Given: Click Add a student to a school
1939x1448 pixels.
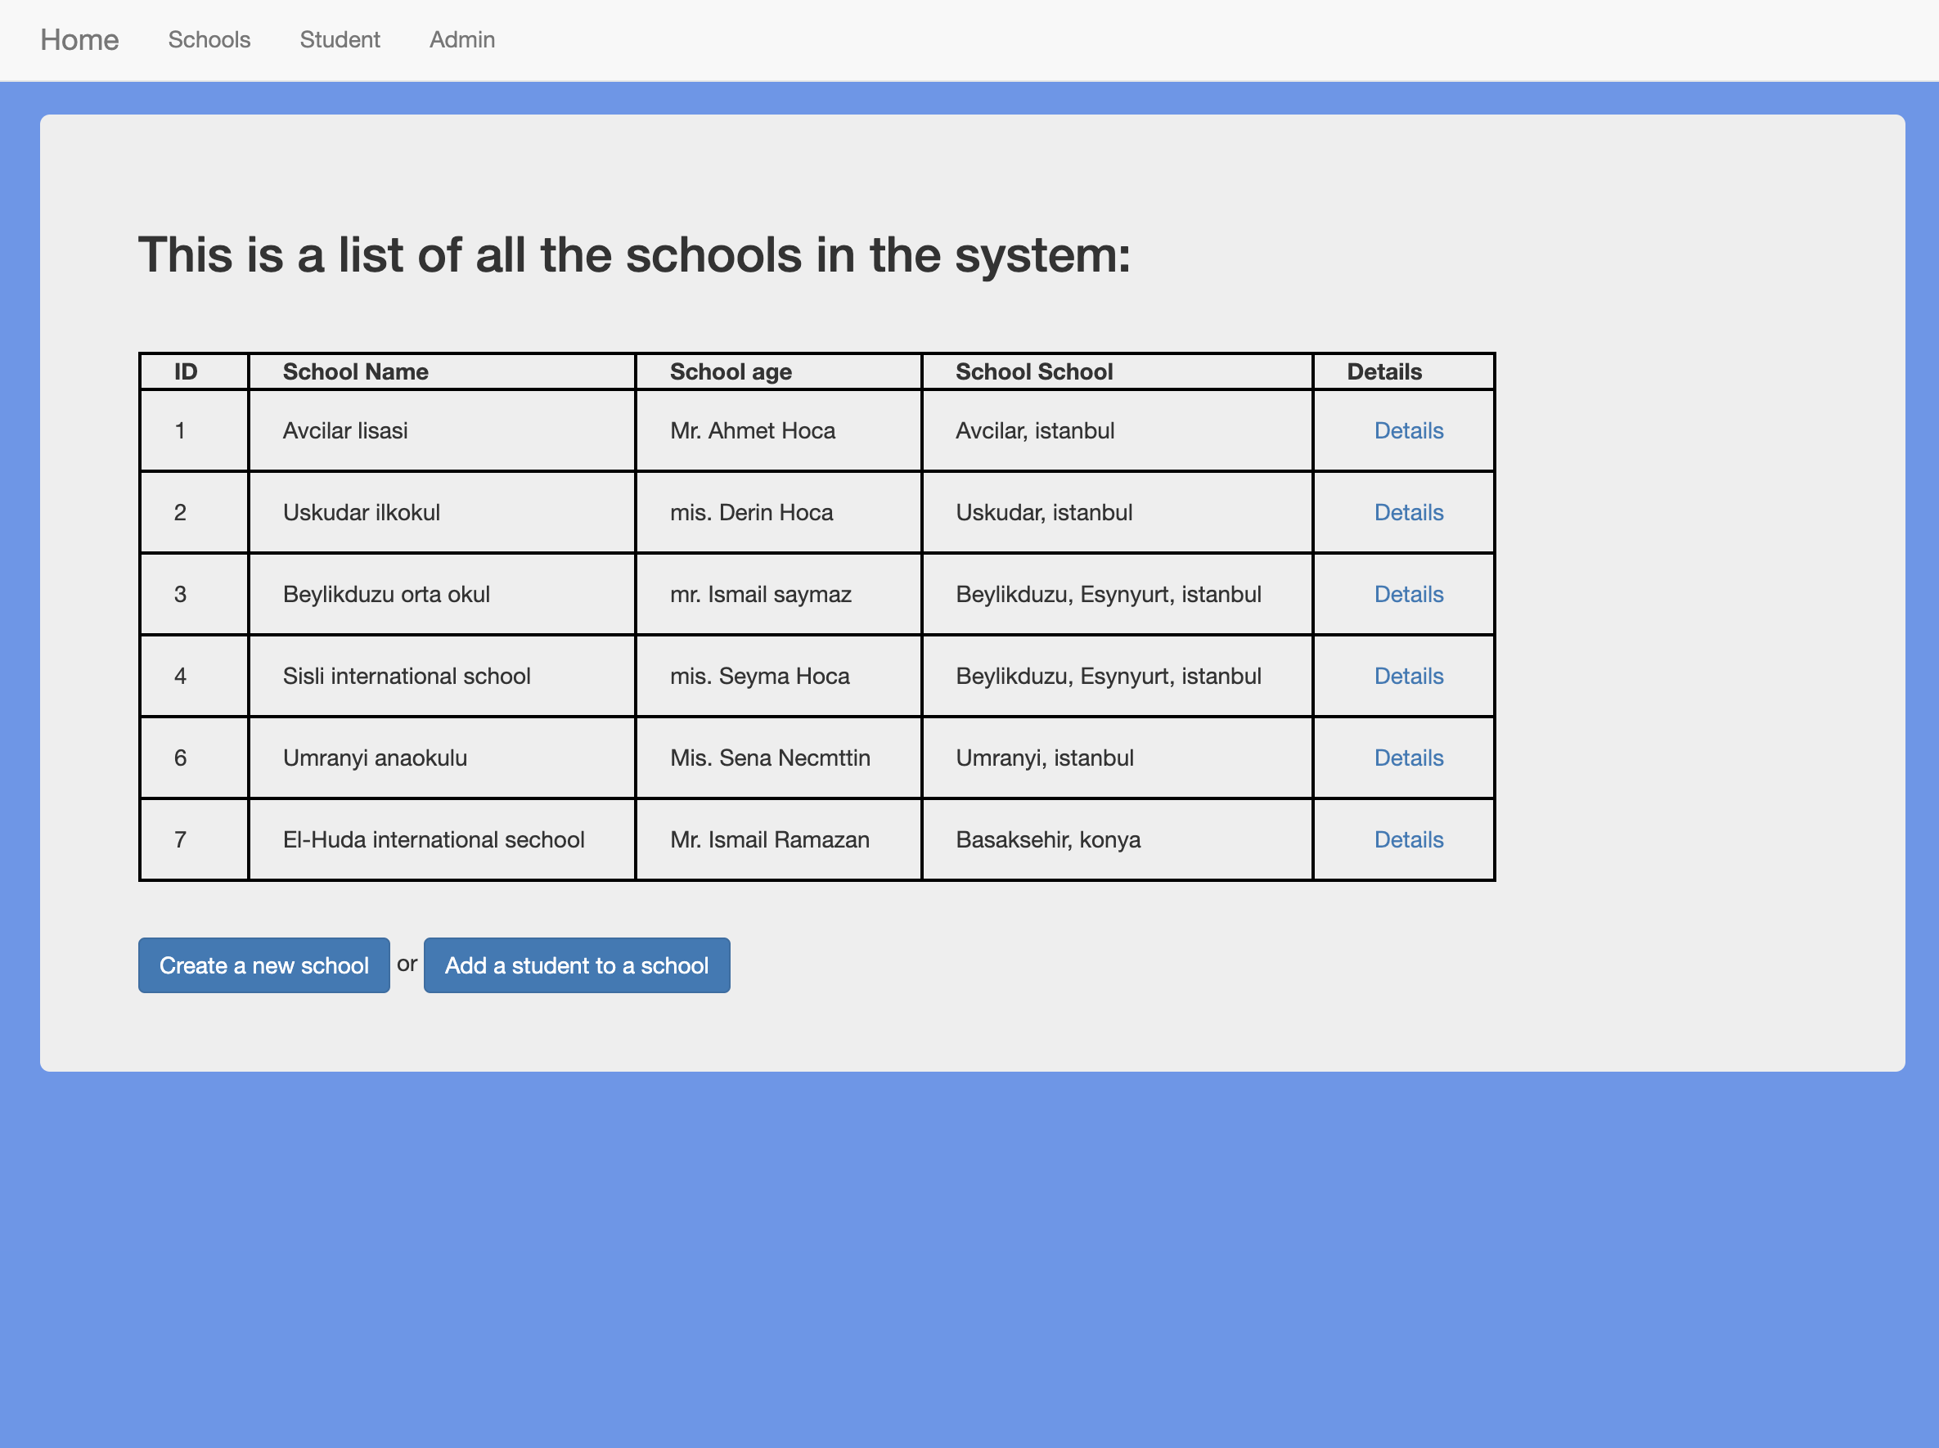Looking at the screenshot, I should click(x=577, y=965).
